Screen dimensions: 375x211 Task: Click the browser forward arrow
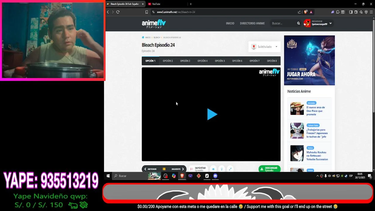coord(112,12)
